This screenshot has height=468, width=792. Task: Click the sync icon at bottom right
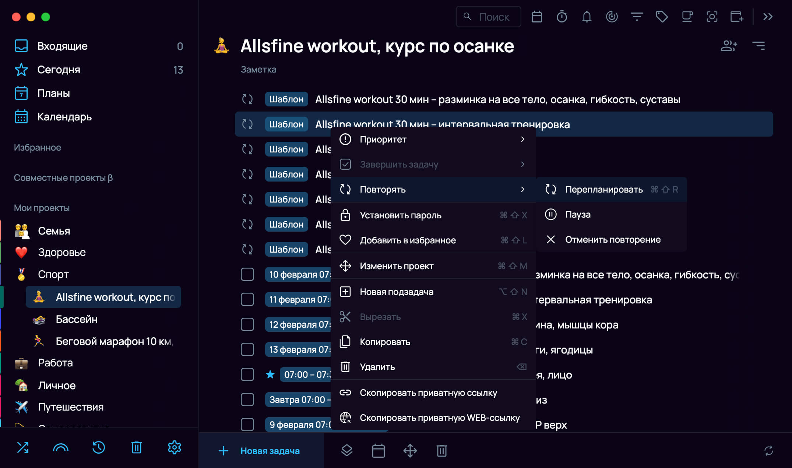[768, 451]
